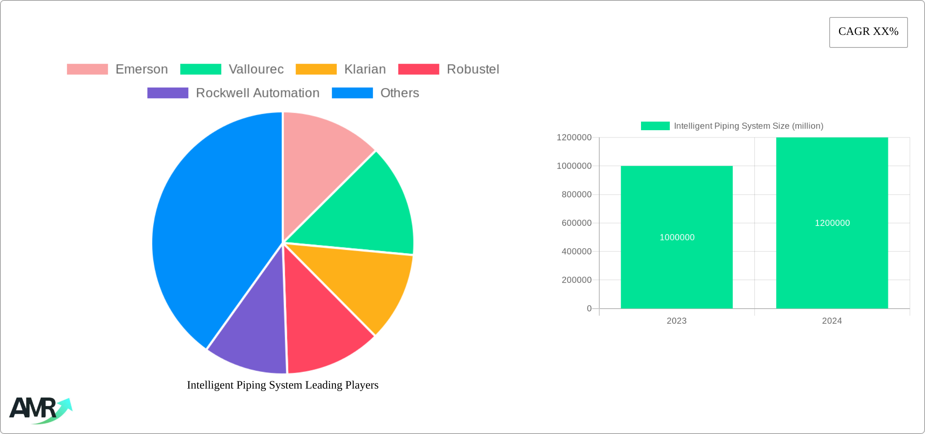This screenshot has height=434, width=925.
Task: Click the Intelligent Piping System Size legend
Action: (732, 126)
